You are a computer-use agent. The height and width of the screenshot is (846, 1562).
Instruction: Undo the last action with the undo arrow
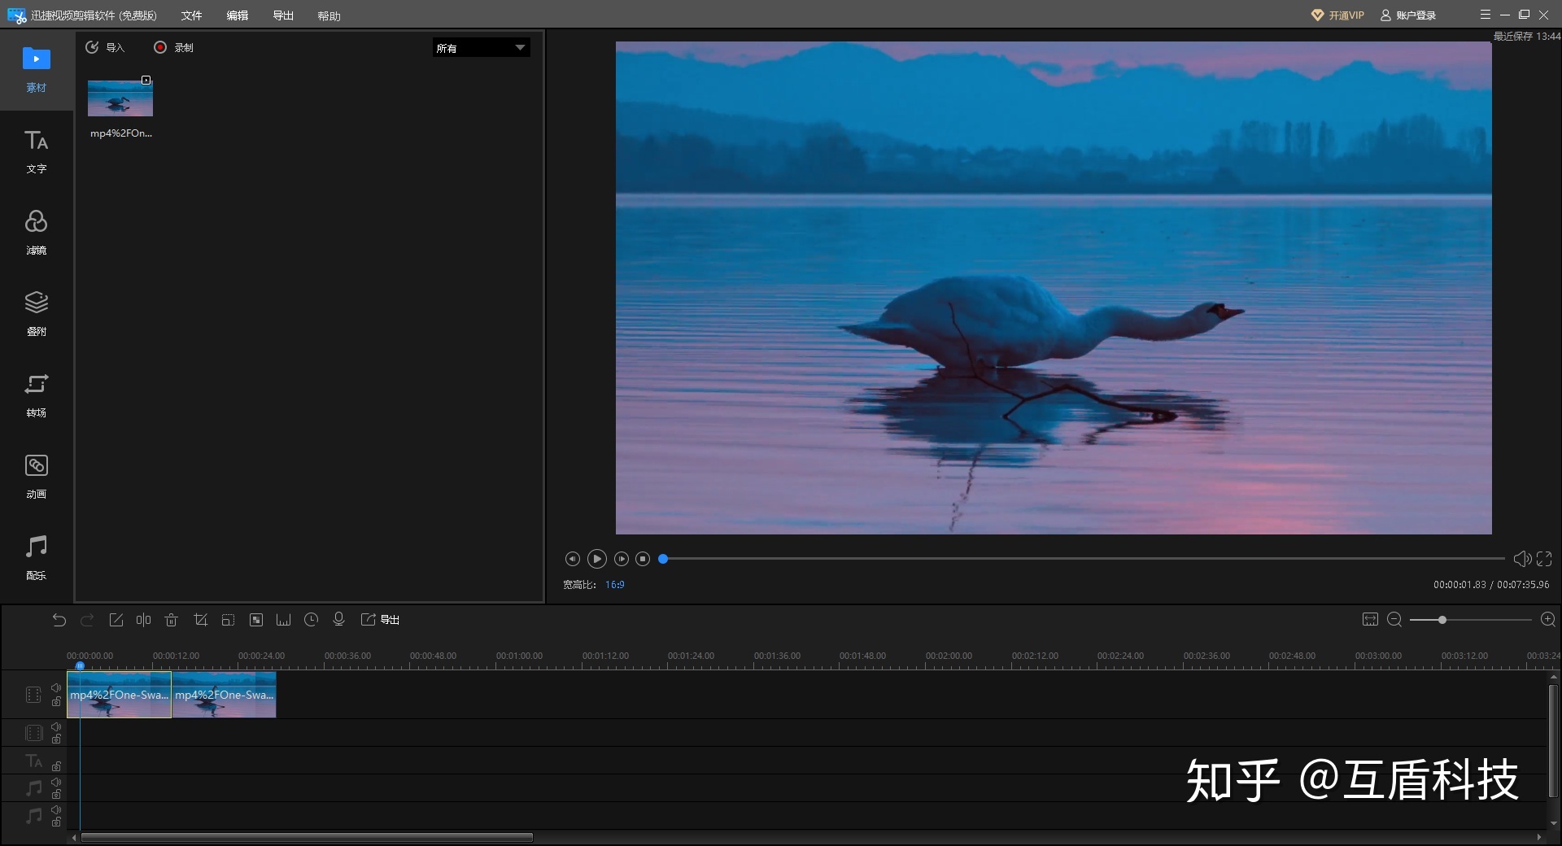pos(59,620)
